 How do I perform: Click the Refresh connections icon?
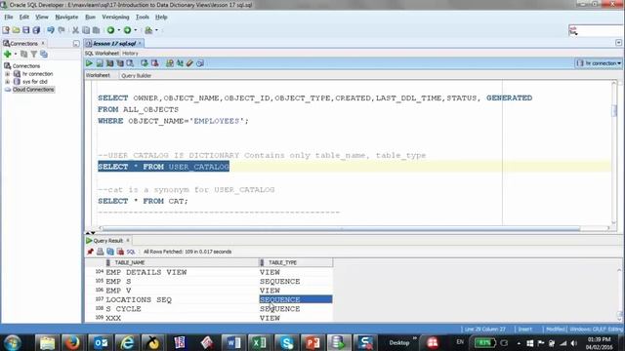tap(23, 55)
